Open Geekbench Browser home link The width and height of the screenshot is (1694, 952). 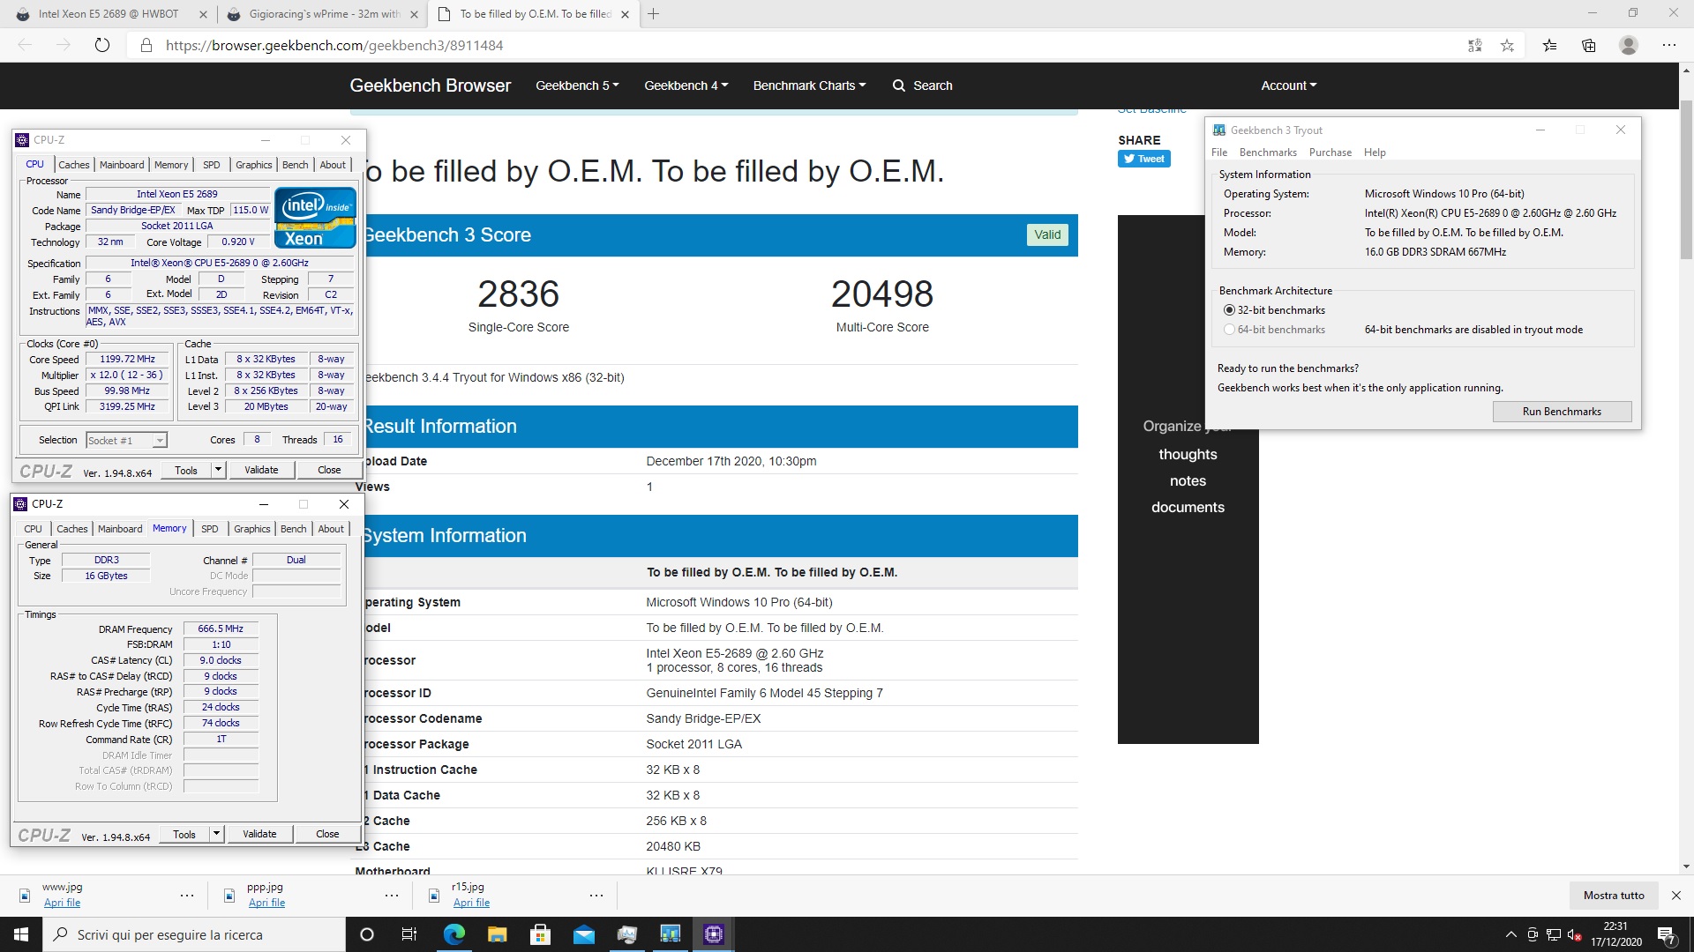(x=431, y=86)
